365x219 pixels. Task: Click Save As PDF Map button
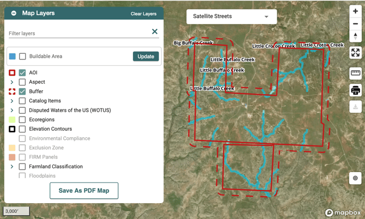click(84, 191)
